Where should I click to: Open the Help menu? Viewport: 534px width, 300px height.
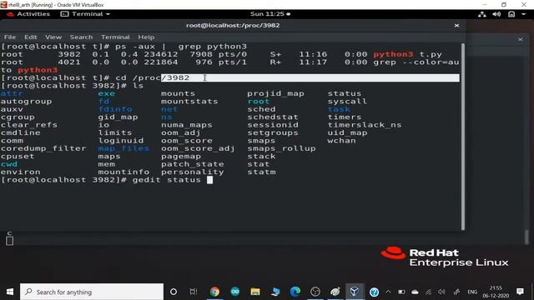(146, 37)
